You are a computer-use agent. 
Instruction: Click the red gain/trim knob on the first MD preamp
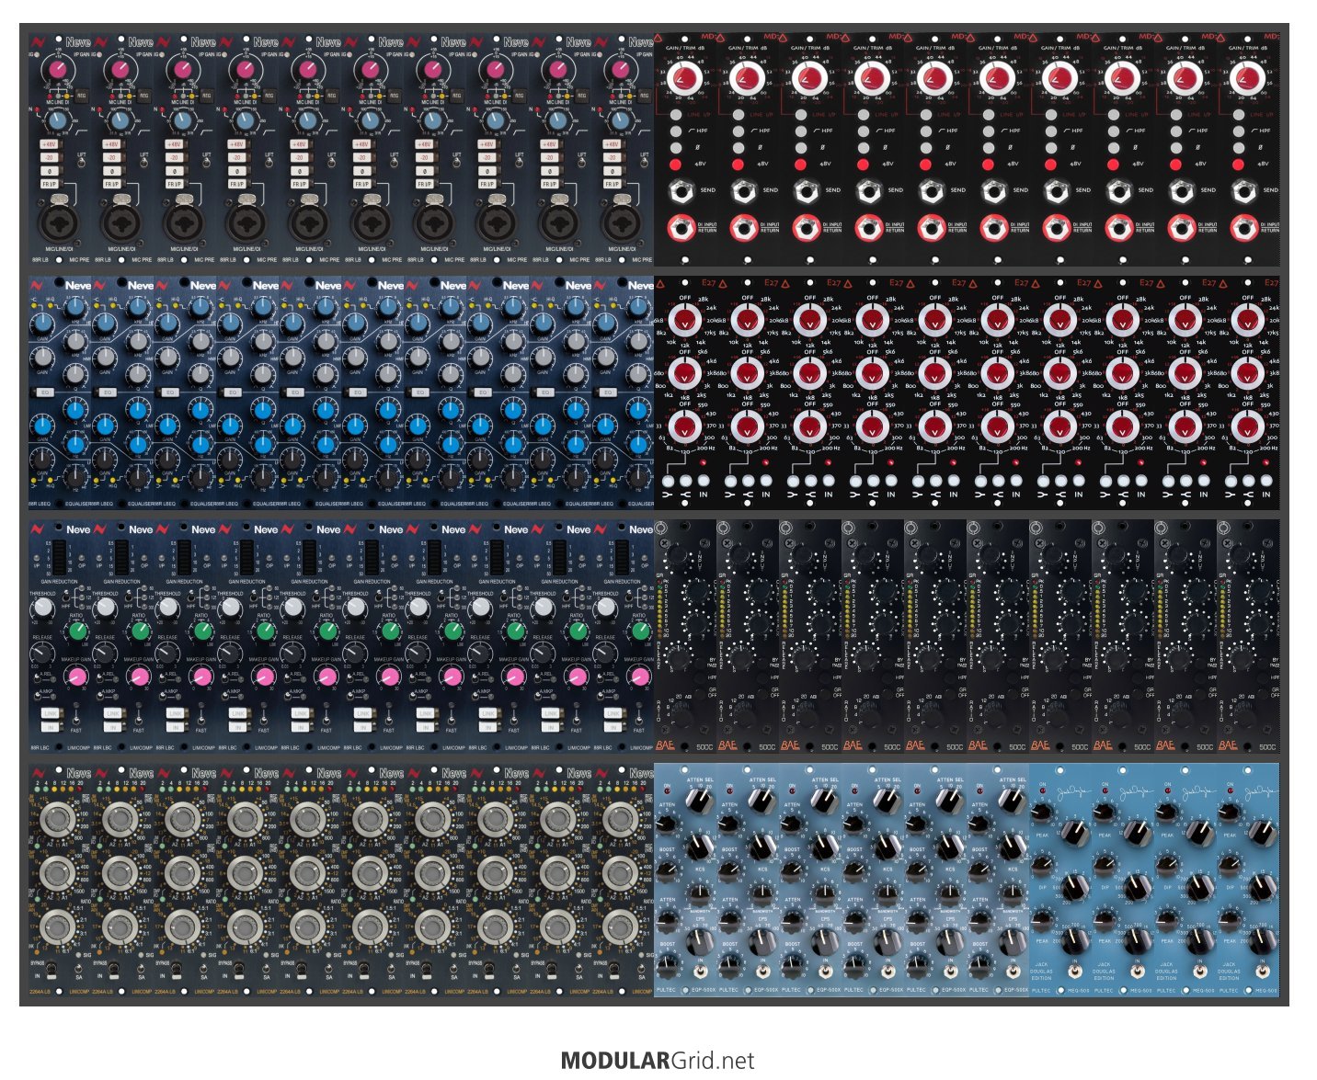tap(683, 79)
